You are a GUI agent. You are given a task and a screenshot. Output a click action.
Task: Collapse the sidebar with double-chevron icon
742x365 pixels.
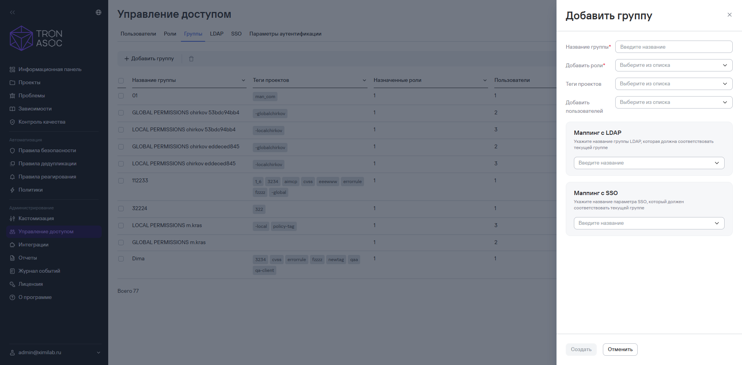(12, 12)
